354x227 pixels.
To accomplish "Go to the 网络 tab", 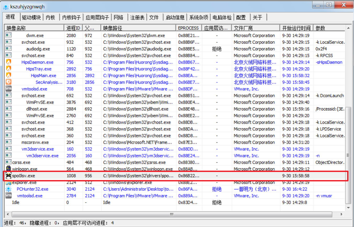I will pos(119,18).
